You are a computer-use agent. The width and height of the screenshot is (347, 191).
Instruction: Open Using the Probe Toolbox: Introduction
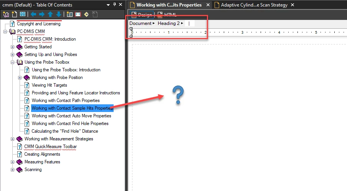(x=66, y=70)
